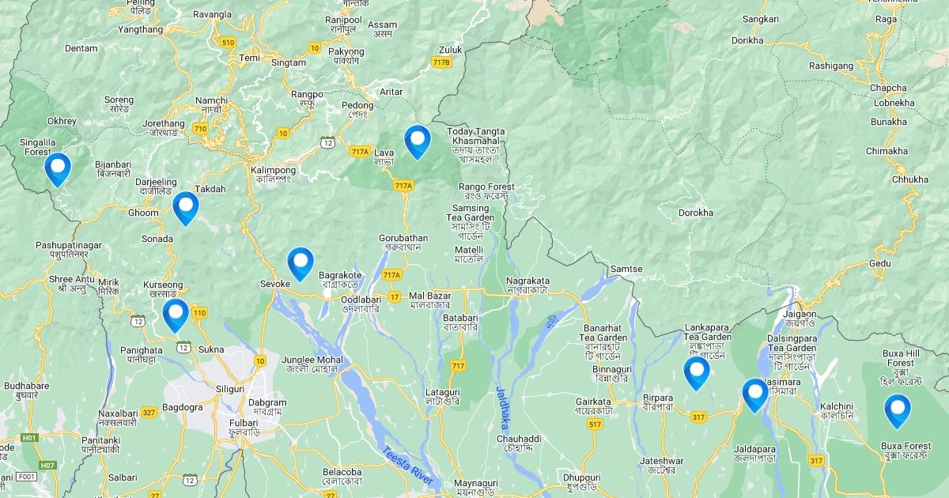The width and height of the screenshot is (949, 498).
Task: Select highway 510 shield near Ravangla
Action: 229,42
